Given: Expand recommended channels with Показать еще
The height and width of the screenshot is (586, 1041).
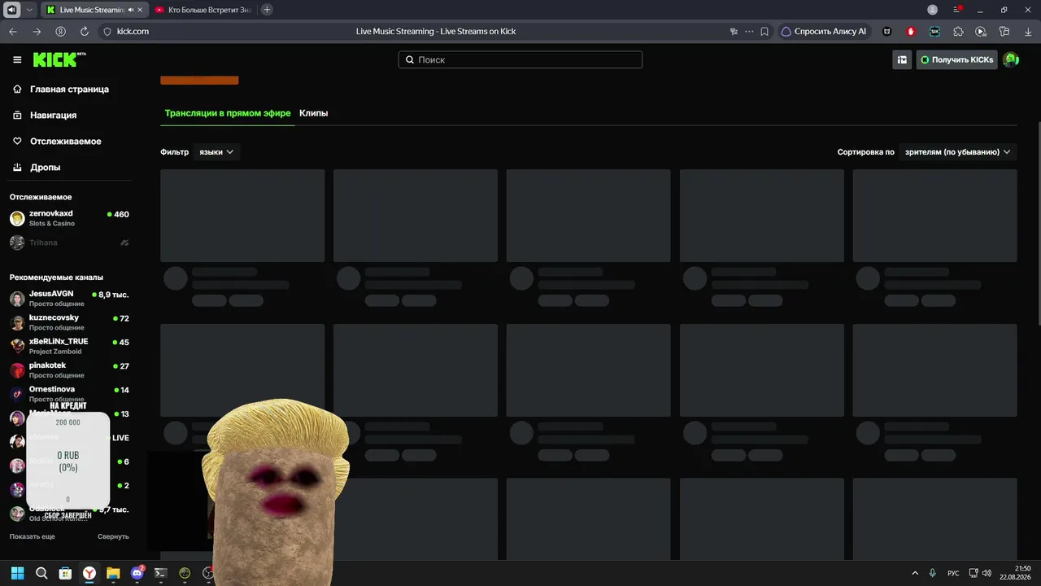Looking at the screenshot, I should click(33, 536).
